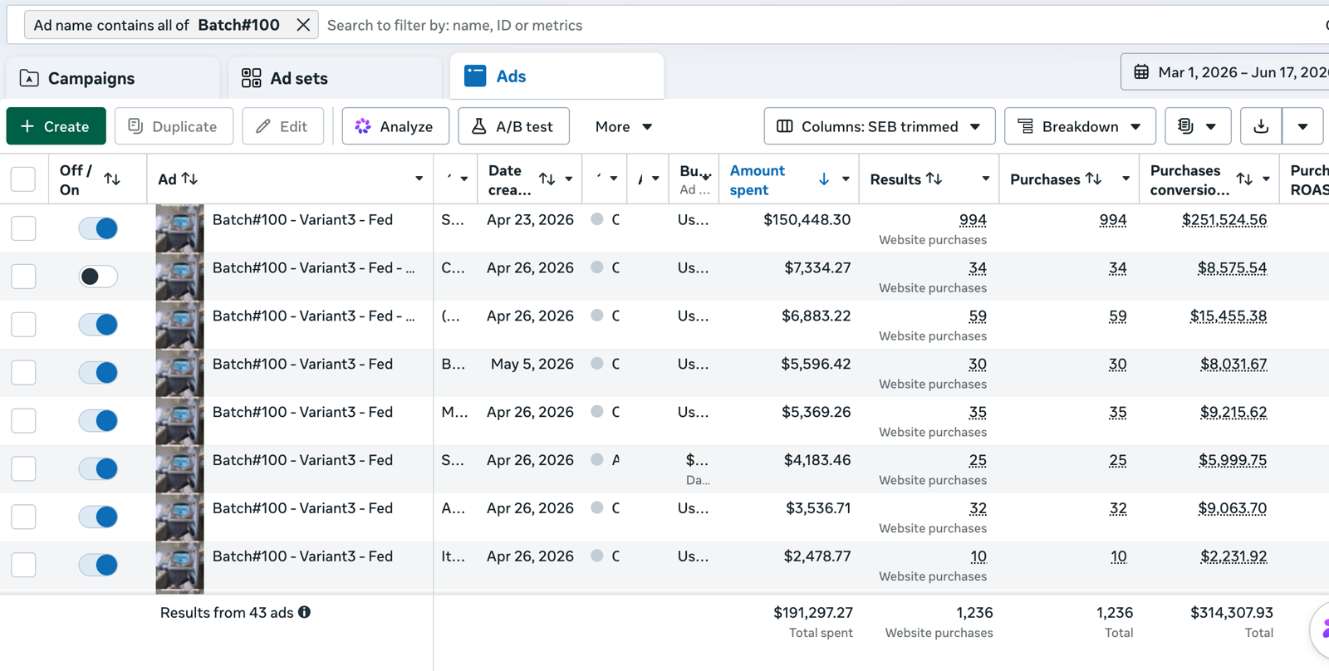Sort by Purchases conversion value column
The height and width of the screenshot is (671, 1329).
(1244, 179)
